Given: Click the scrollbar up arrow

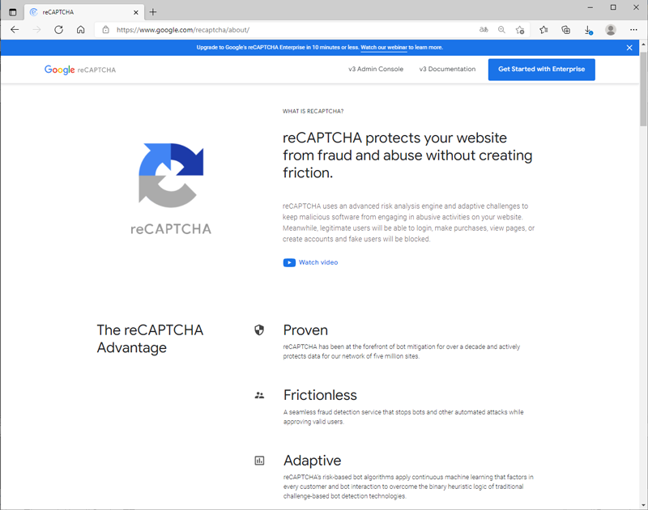Looking at the screenshot, I should [x=643, y=44].
